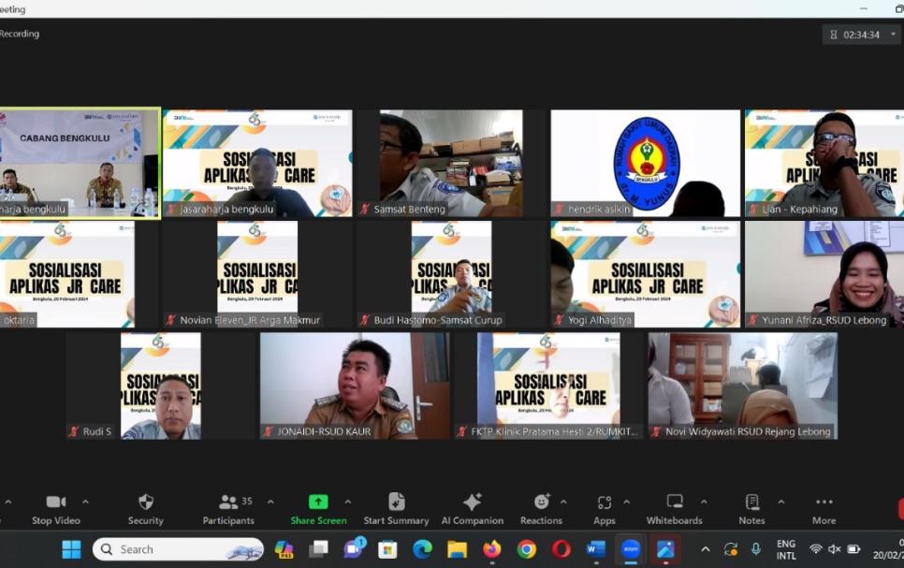Viewport: 904px width, 568px height.
Task: Click the More three-dots button
Action: [x=824, y=510]
